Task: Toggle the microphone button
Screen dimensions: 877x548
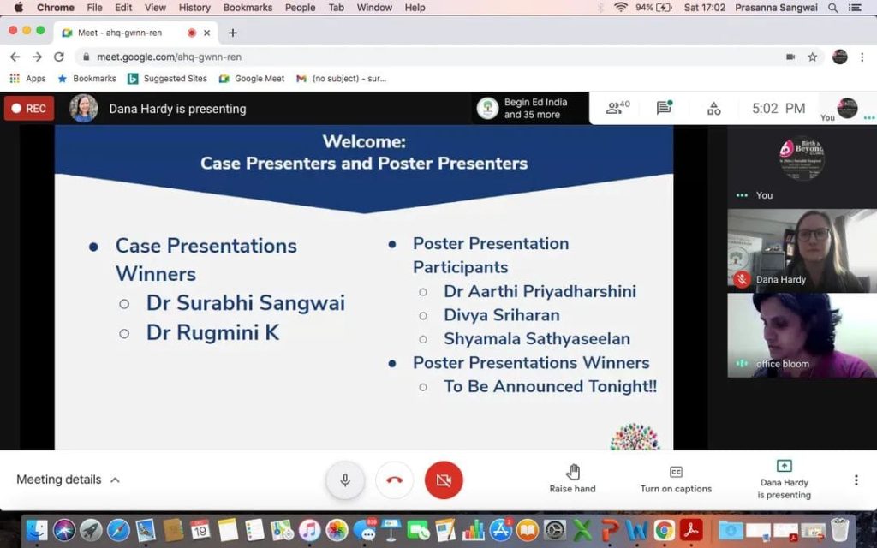Action: pos(345,480)
